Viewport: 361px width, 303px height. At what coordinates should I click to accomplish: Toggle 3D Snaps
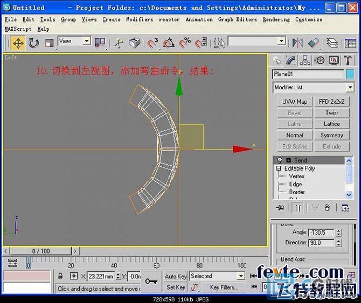coord(153,43)
